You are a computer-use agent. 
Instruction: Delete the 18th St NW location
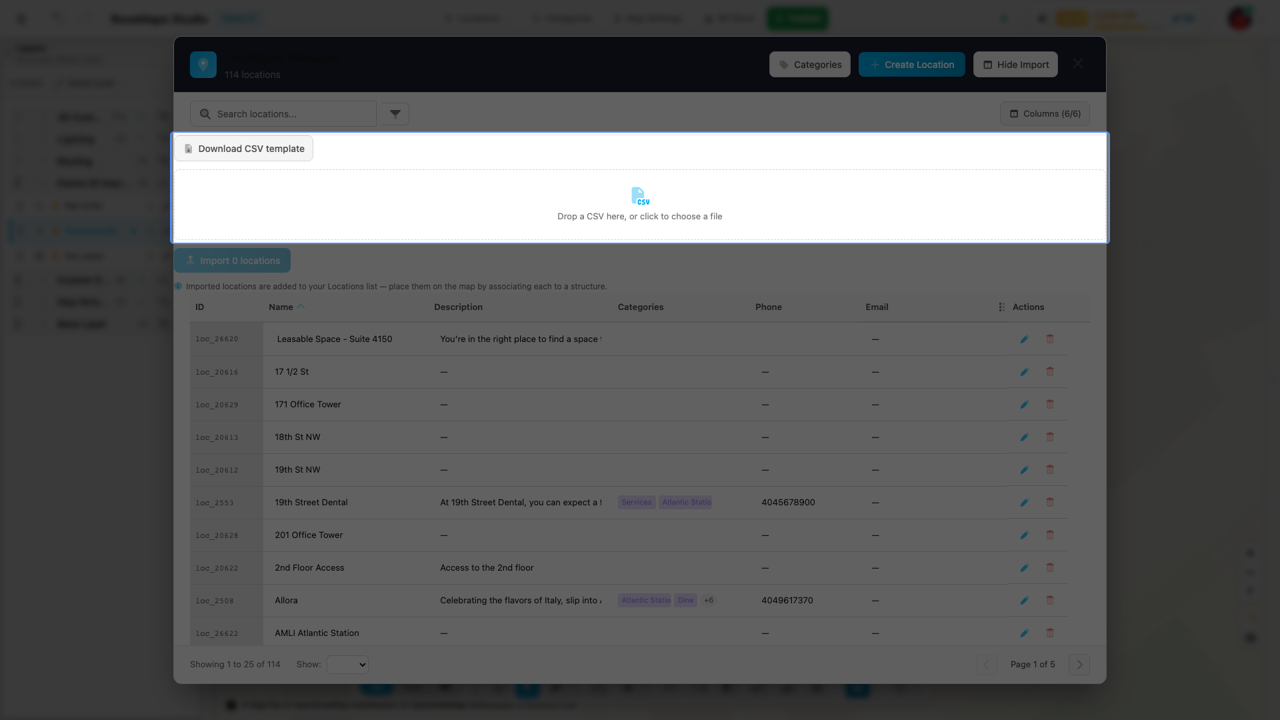click(x=1050, y=437)
